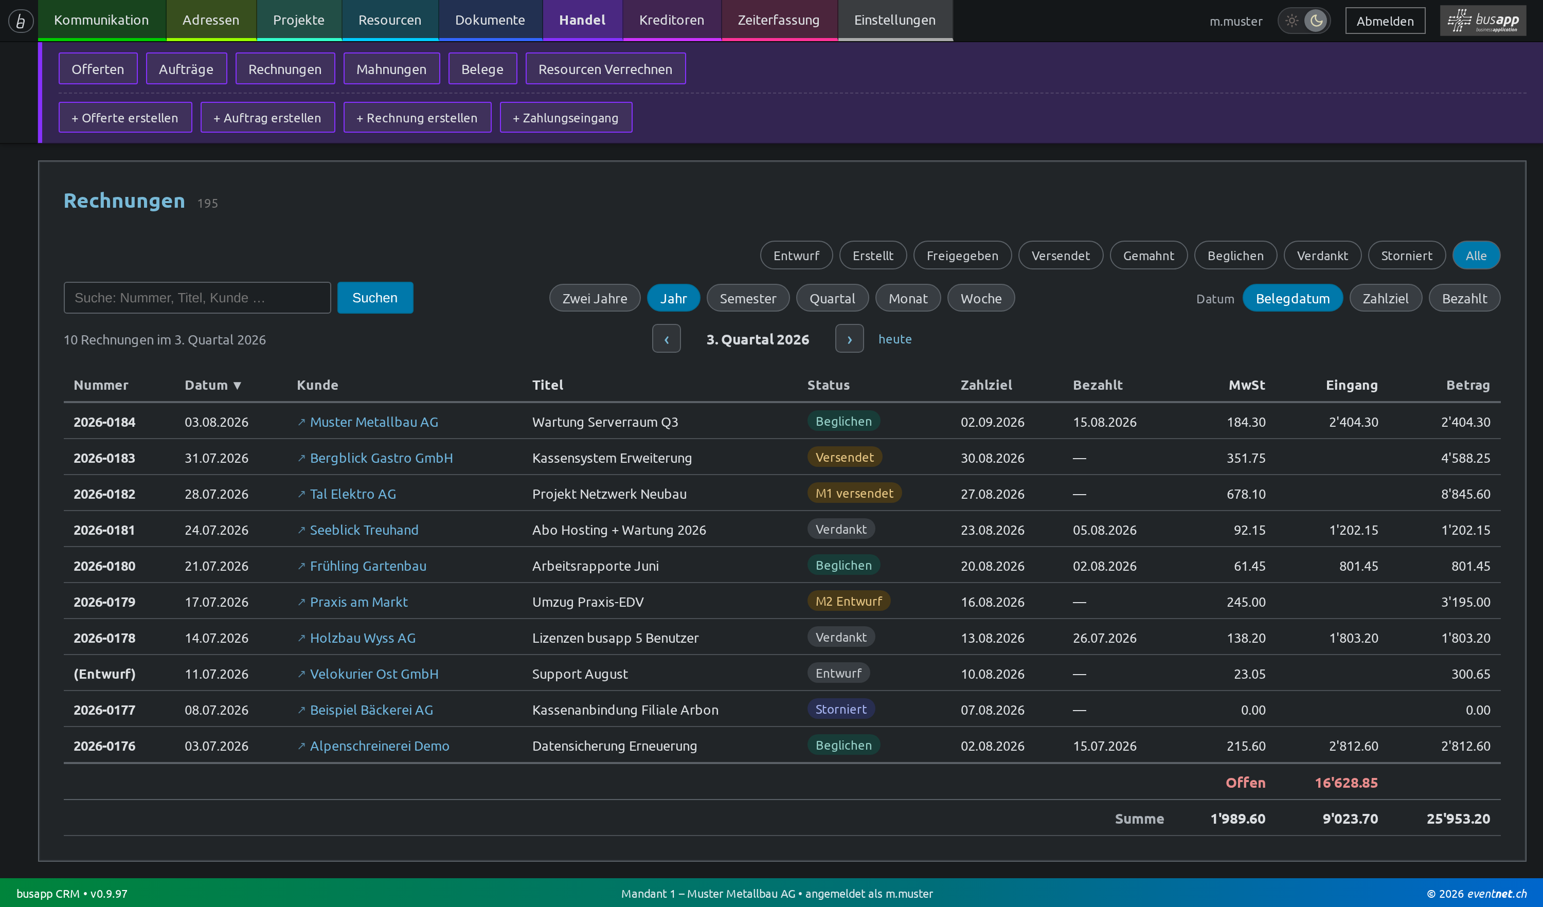Open invoice number 2026-0181
The height and width of the screenshot is (907, 1543).
pos(104,531)
